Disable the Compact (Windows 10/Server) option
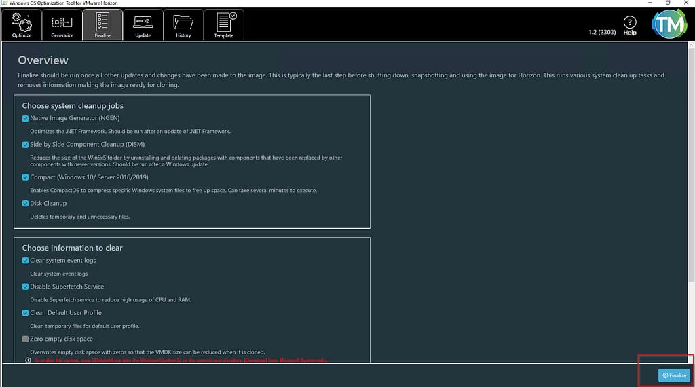 [x=26, y=177]
